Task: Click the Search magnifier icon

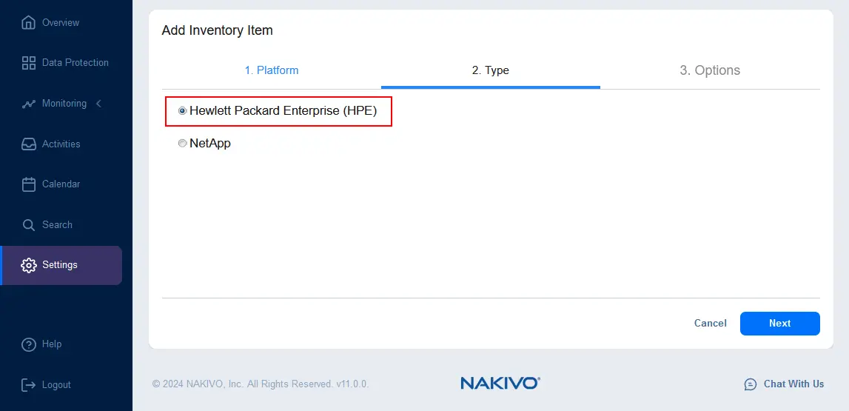Action: (x=28, y=224)
